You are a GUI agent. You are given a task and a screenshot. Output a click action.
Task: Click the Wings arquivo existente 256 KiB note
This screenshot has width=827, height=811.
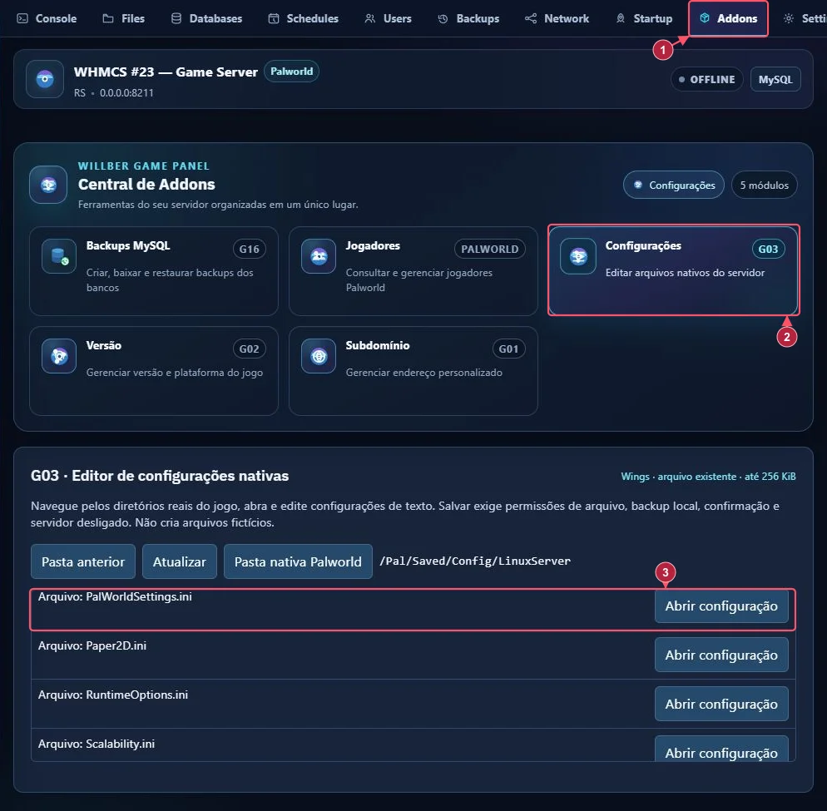(x=708, y=476)
